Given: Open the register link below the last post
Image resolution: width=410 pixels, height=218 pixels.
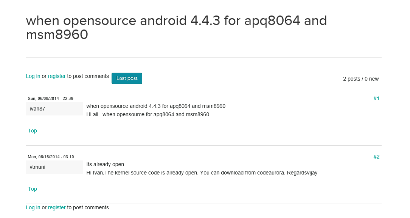Looking at the screenshot, I should pos(57,207).
